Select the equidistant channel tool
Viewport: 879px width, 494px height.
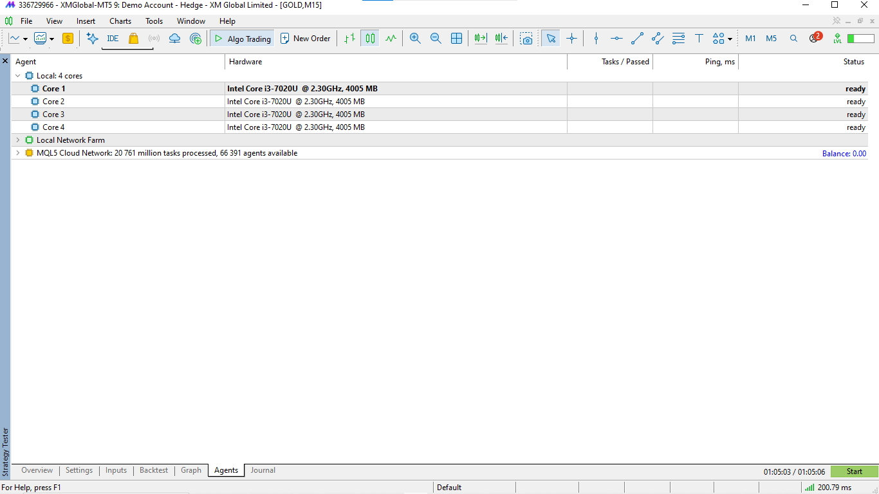point(658,39)
